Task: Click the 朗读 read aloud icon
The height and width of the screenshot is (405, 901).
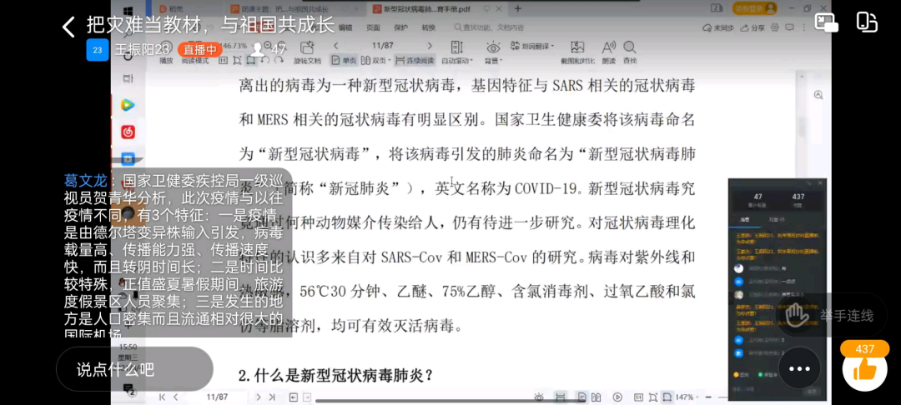Action: point(608,50)
